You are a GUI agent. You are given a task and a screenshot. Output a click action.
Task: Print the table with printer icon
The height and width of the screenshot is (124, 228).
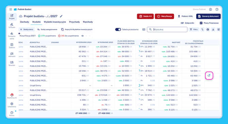pyautogui.click(x=208, y=30)
